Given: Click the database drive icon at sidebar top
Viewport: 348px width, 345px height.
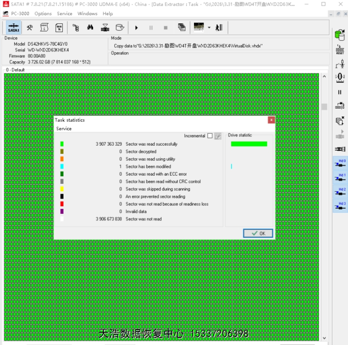Looking at the screenshot, I should pyautogui.click(x=340, y=35).
